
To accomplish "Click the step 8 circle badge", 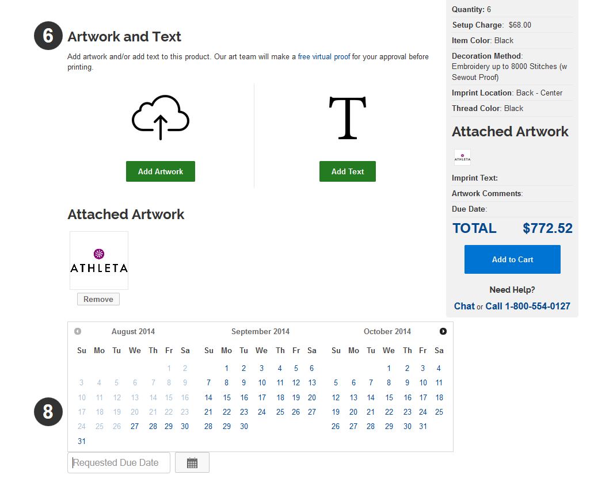I will pyautogui.click(x=48, y=412).
